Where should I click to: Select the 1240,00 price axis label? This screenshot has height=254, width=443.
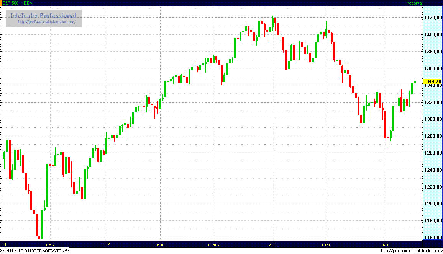(x=433, y=170)
